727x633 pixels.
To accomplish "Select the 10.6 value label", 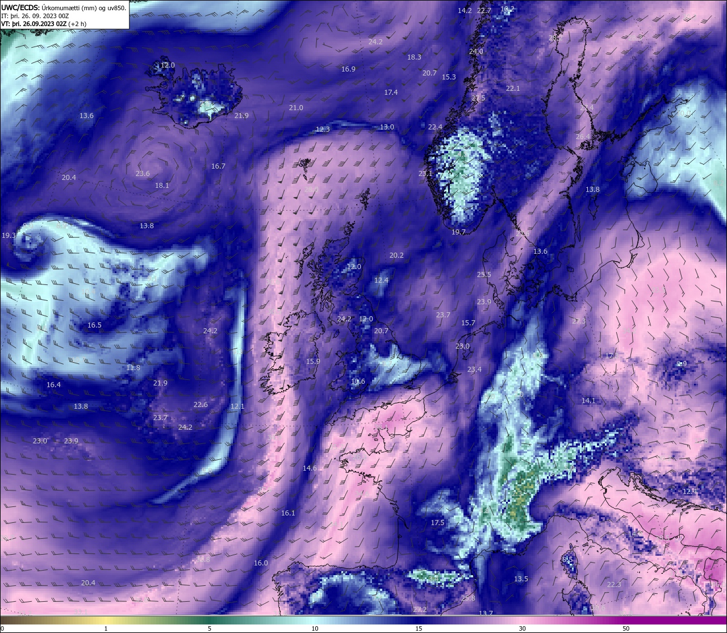I will (x=358, y=382).
